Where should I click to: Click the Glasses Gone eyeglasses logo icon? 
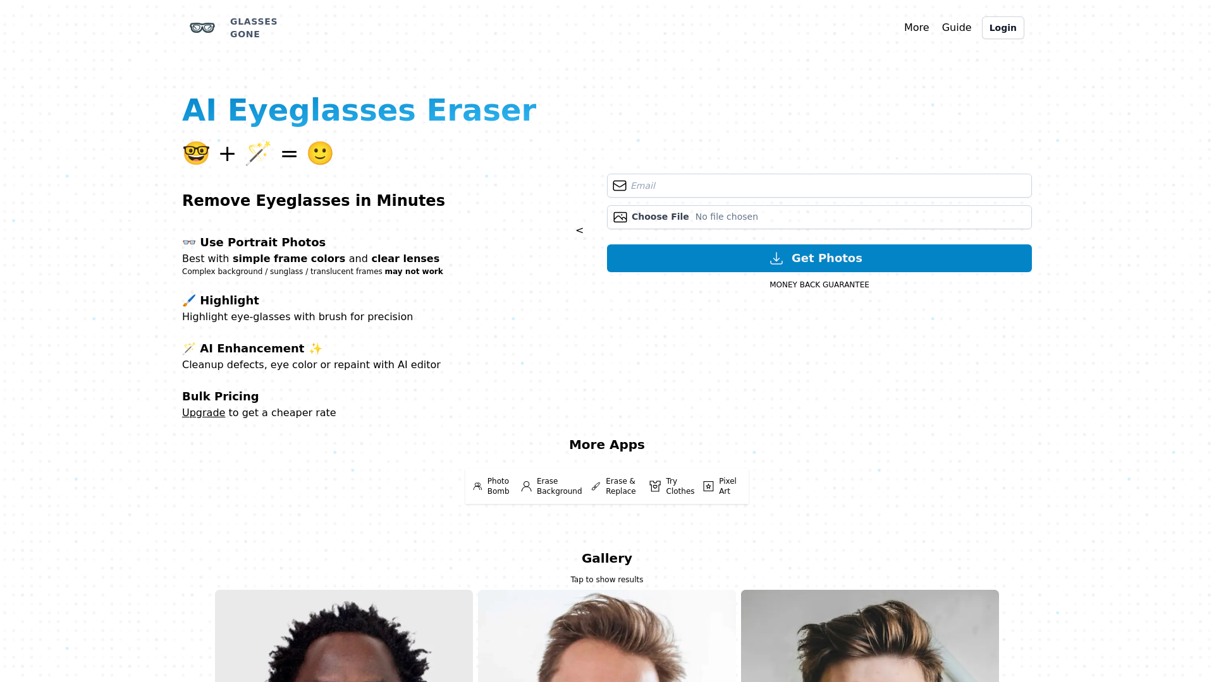tap(202, 28)
